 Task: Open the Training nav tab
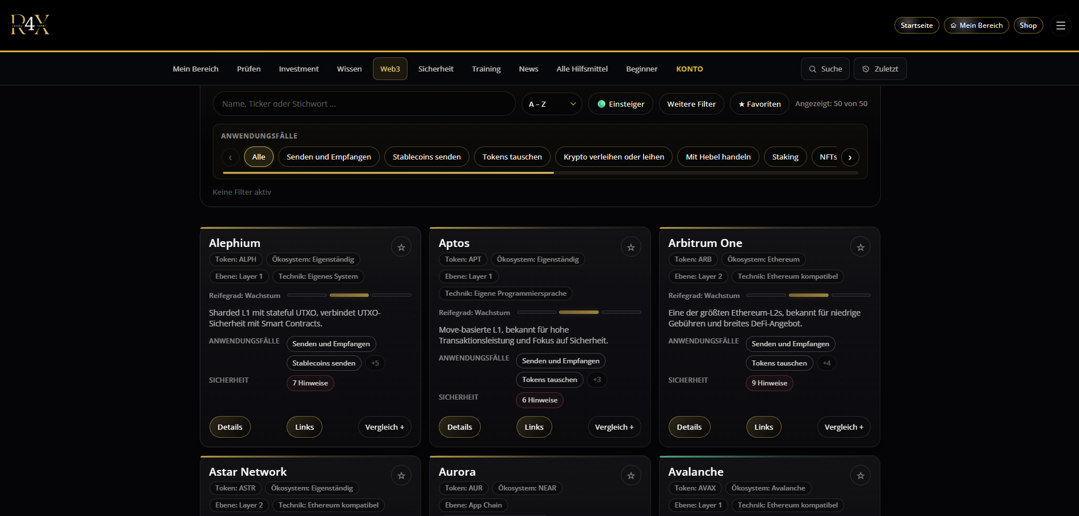(486, 69)
